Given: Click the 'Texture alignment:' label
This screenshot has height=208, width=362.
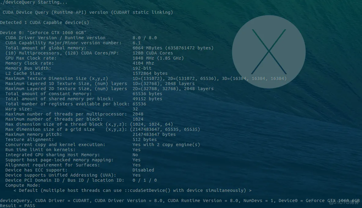Looking at the screenshot, I should (30, 139).
